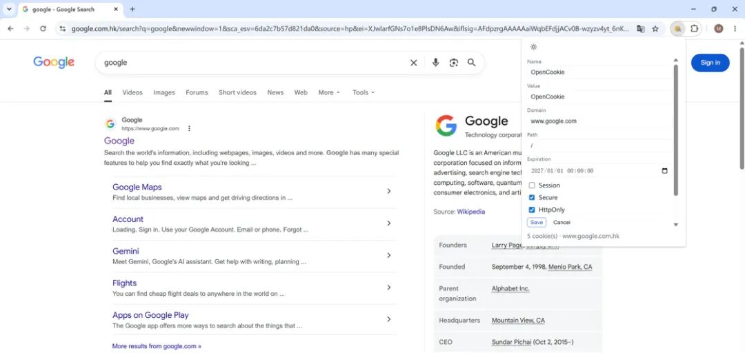Open the Alphabet Inc. link
Viewport: 745px width, 353px height.
tap(510, 288)
